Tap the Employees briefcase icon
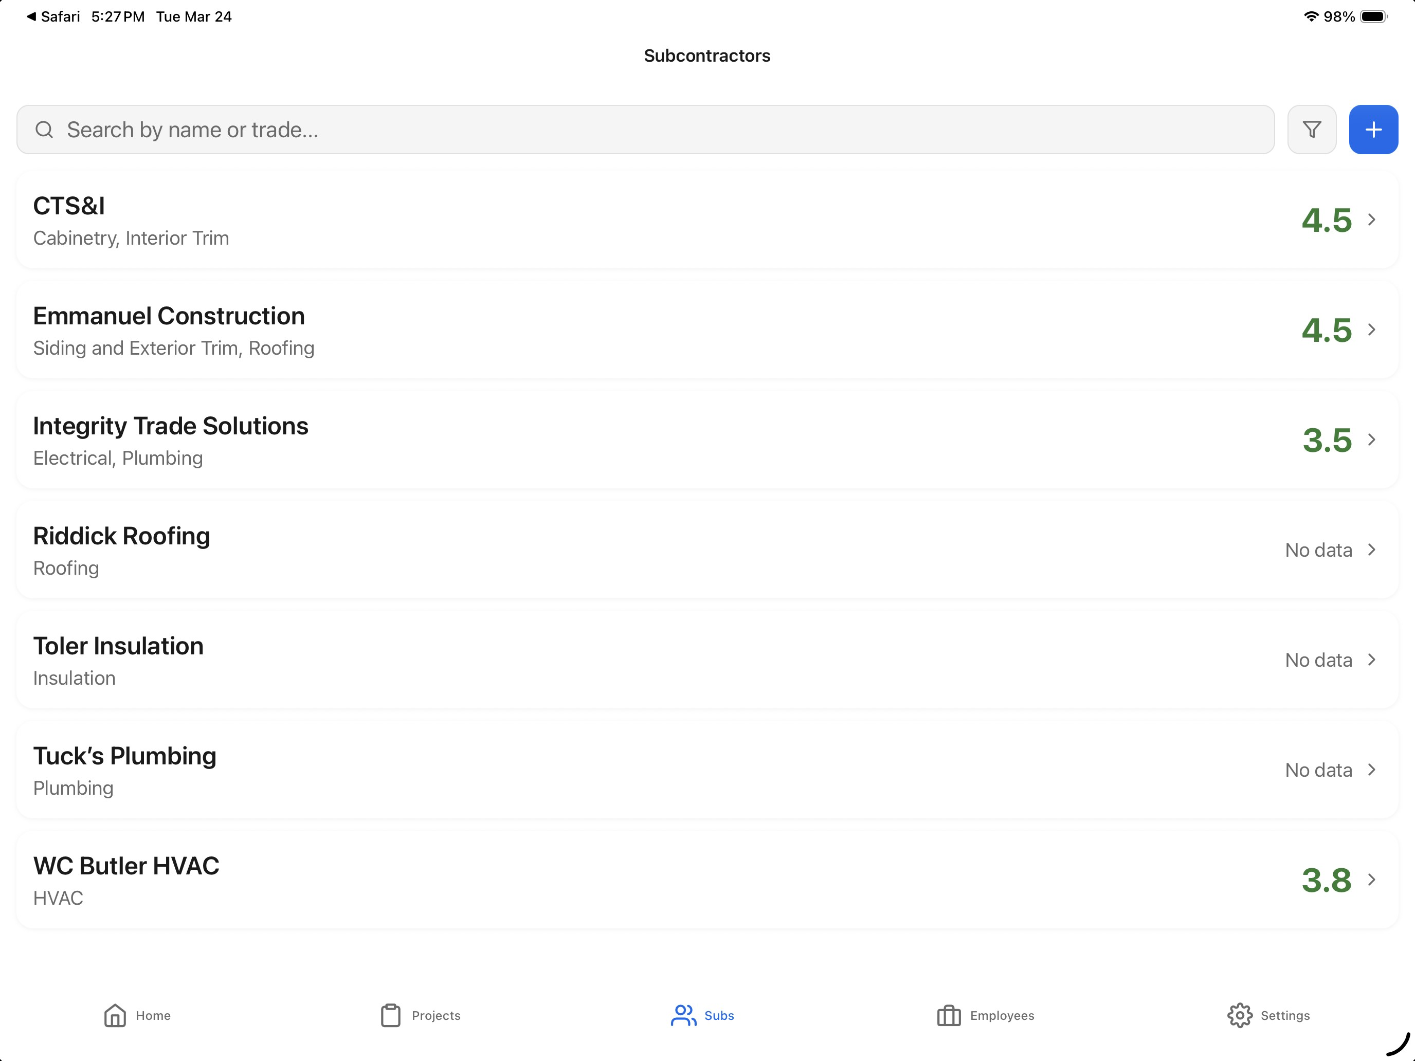This screenshot has height=1061, width=1415. click(949, 1015)
